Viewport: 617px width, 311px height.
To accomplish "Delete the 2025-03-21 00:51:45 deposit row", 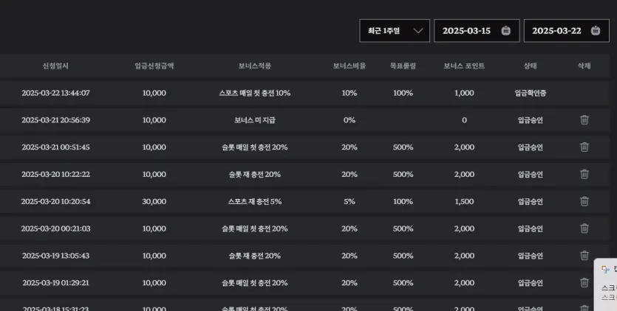I will (584, 147).
